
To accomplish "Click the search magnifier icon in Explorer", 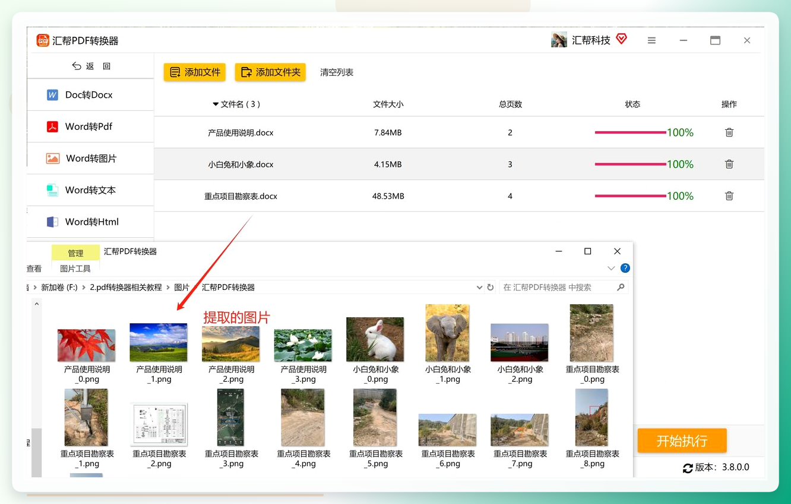I will click(621, 287).
